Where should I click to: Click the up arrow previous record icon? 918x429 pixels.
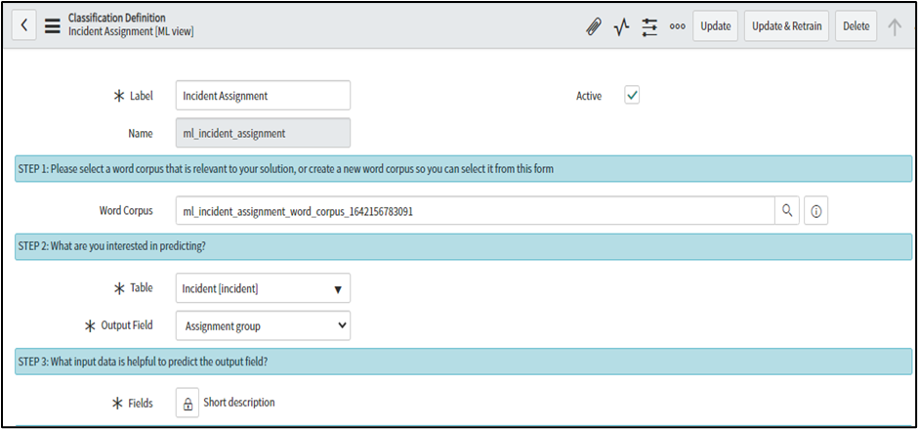click(895, 26)
